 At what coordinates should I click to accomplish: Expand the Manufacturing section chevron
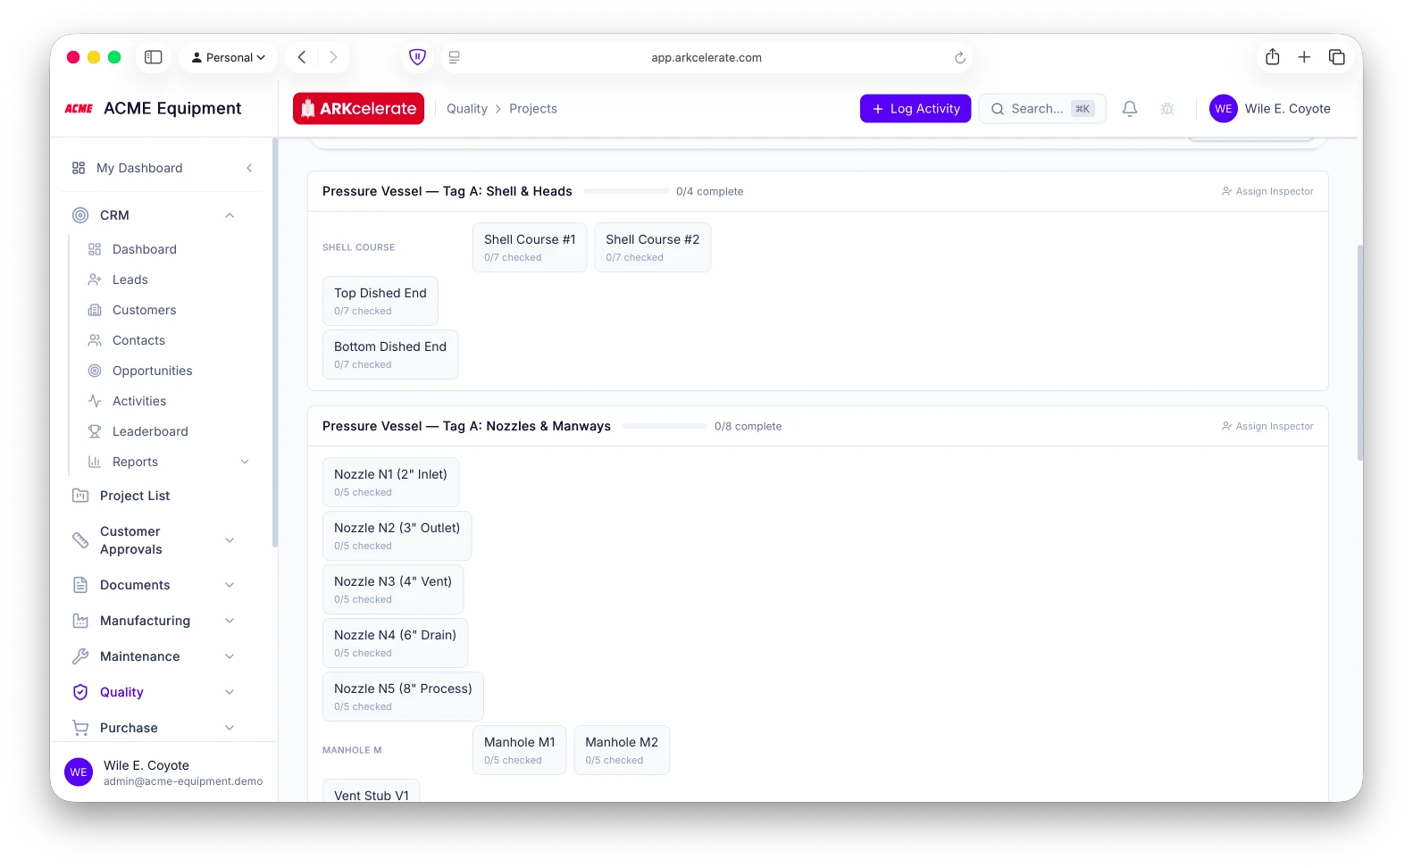click(230, 621)
